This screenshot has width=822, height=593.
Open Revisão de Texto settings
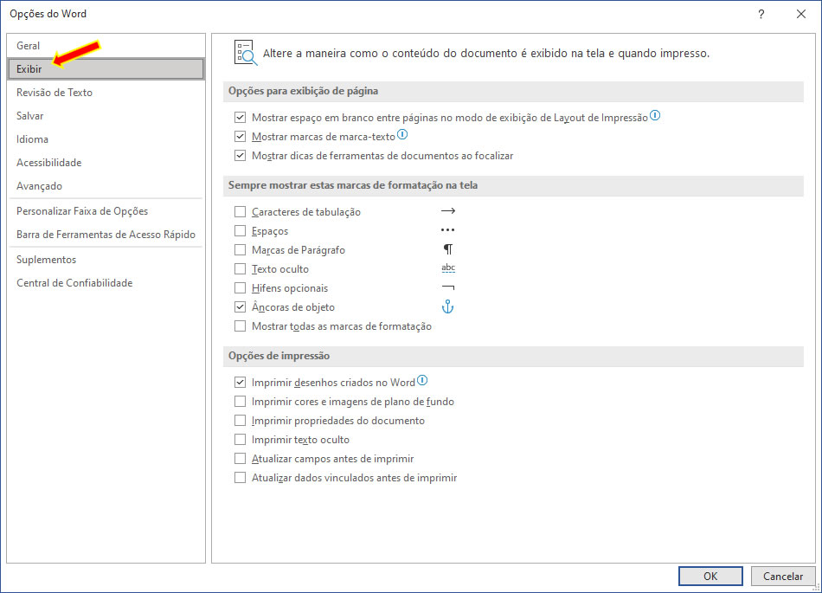(x=106, y=93)
